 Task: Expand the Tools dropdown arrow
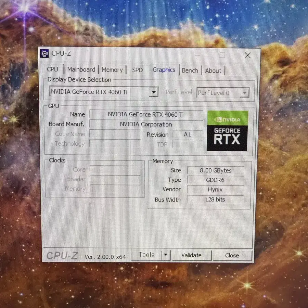(x=166, y=255)
